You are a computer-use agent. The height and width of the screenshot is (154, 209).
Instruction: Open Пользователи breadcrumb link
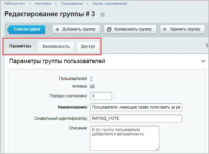click(x=72, y=4)
